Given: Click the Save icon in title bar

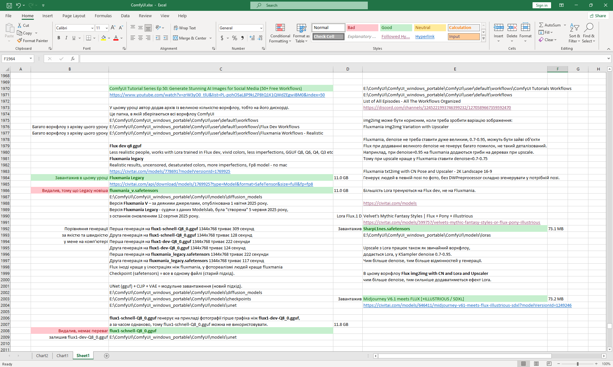Looking at the screenshot, I should pyautogui.click(x=9, y=5).
